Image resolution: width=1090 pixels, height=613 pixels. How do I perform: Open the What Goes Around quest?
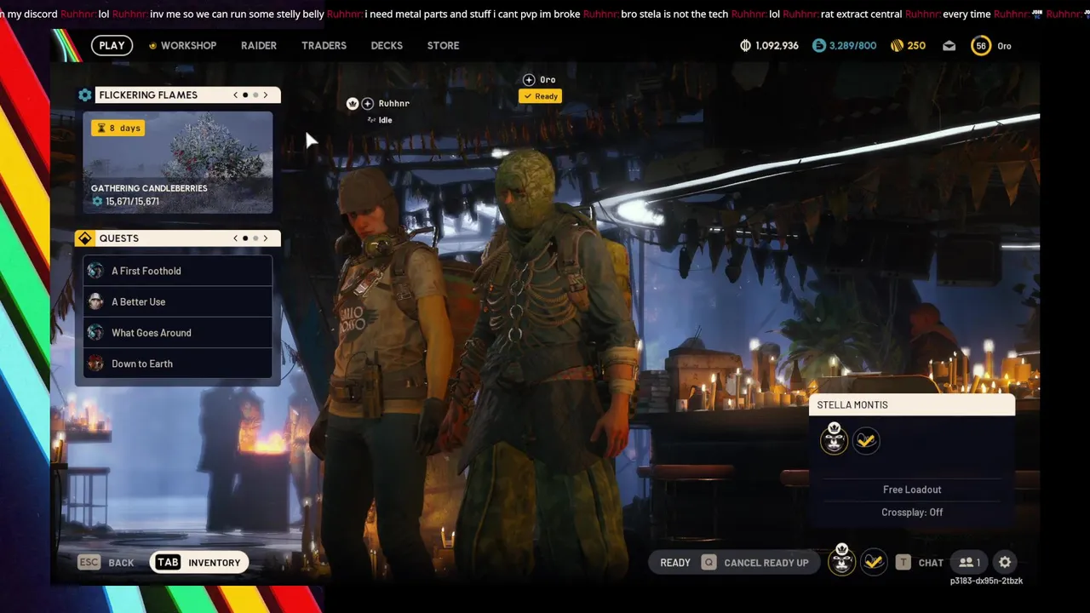click(x=178, y=333)
